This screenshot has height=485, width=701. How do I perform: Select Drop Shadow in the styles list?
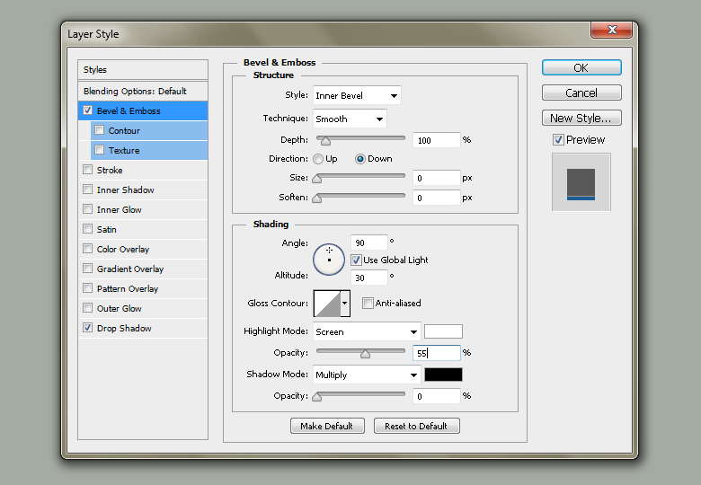(124, 329)
